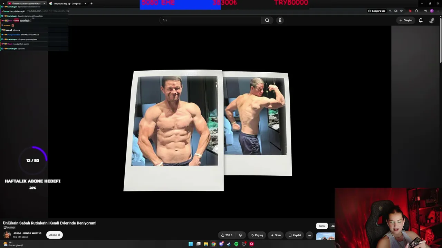Open a new browser tab
Viewport: 442px width, 248px height.
tap(91, 3)
